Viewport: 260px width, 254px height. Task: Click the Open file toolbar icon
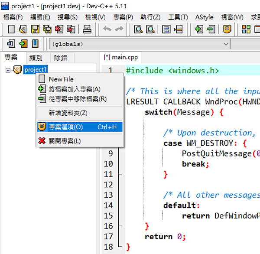pyautogui.click(x=23, y=29)
